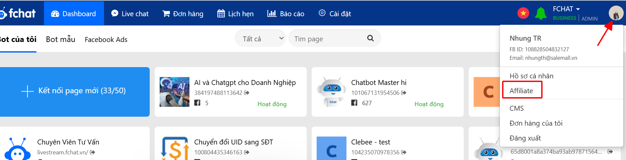Open the Dashboard tab

tap(74, 14)
